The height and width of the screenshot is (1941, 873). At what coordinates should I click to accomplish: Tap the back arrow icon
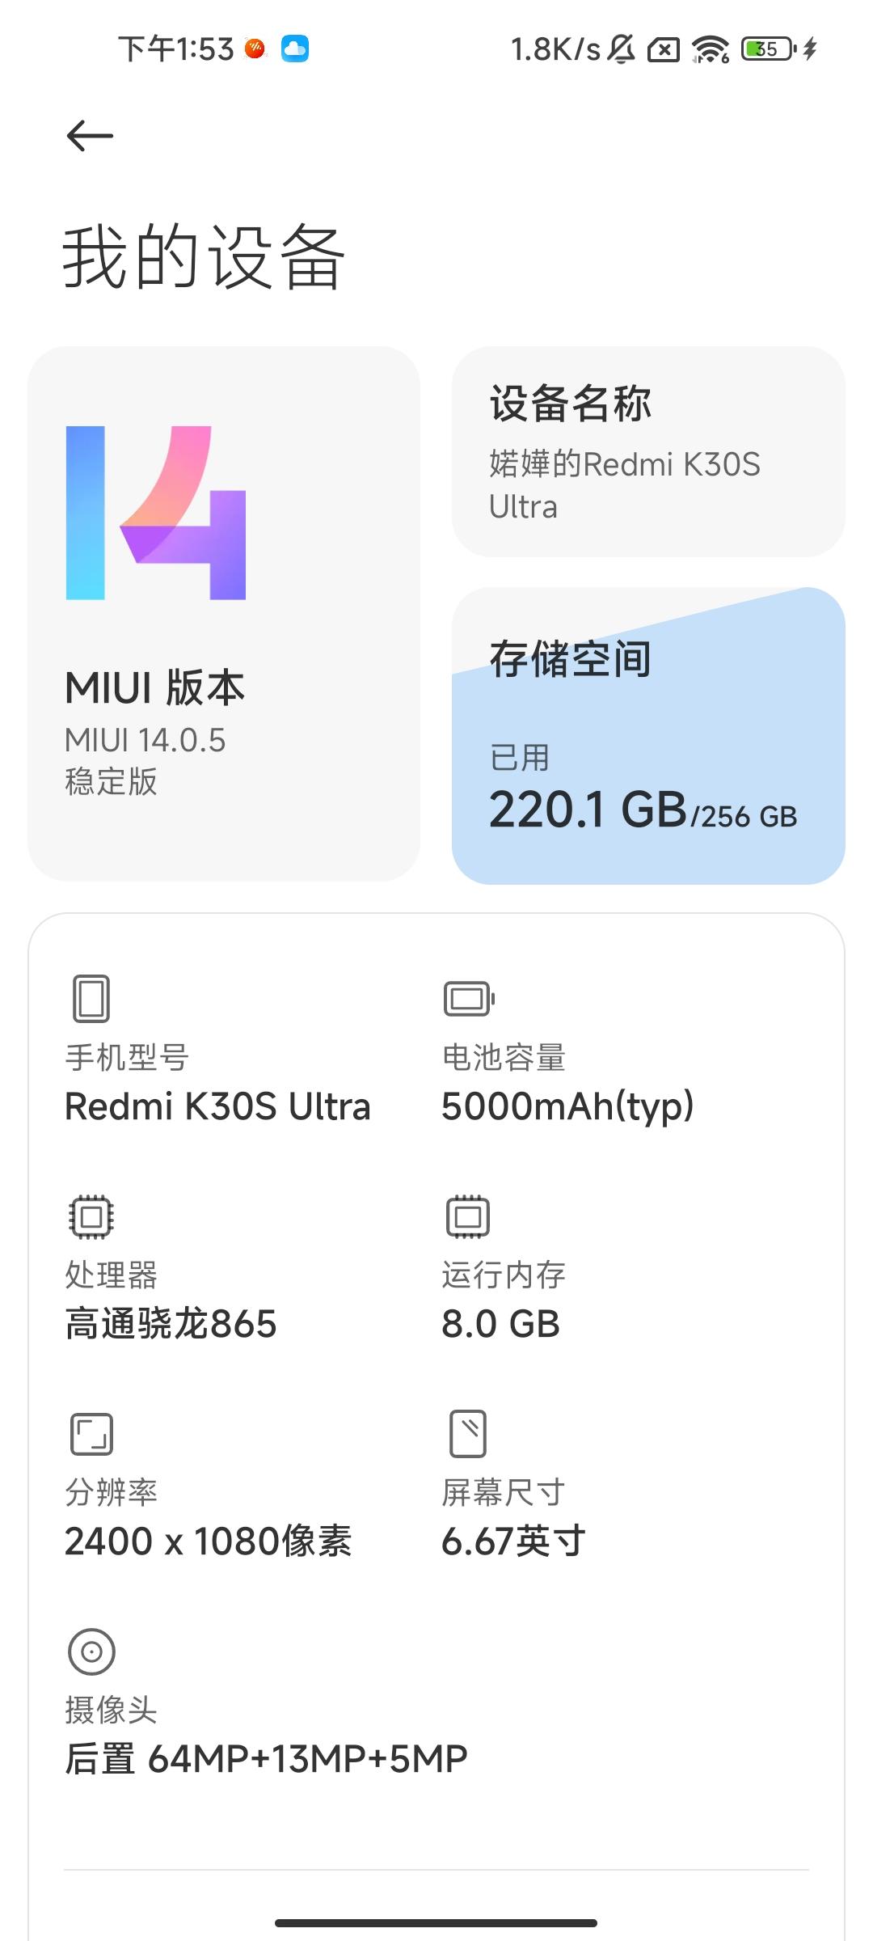(90, 135)
